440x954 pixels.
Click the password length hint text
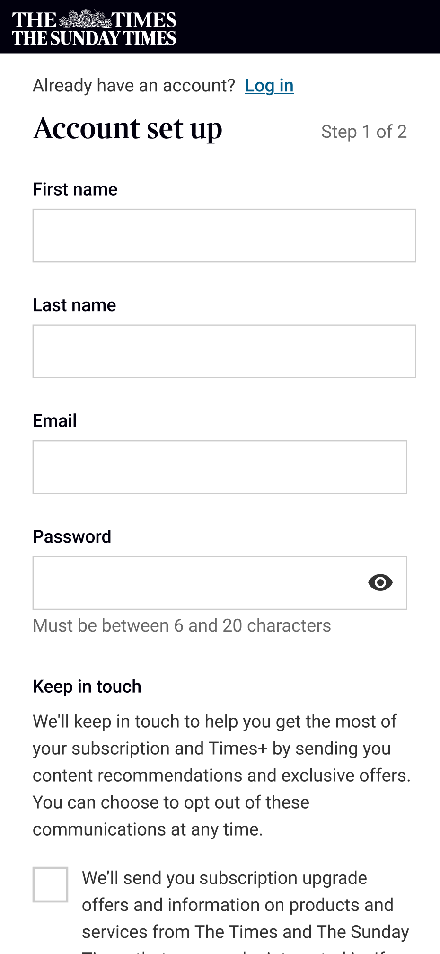point(182,626)
